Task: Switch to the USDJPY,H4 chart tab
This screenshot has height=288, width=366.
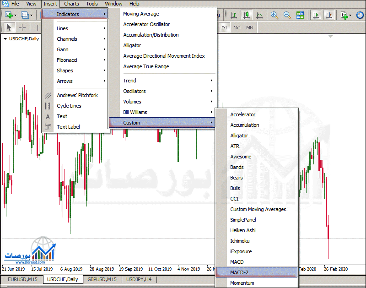Action: pyautogui.click(x=139, y=279)
